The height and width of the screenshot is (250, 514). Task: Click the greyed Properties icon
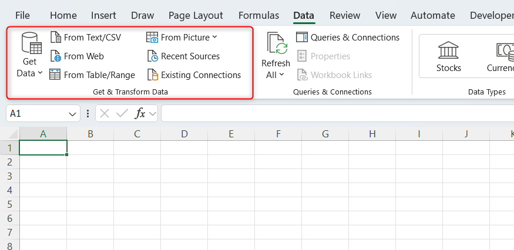pos(302,56)
